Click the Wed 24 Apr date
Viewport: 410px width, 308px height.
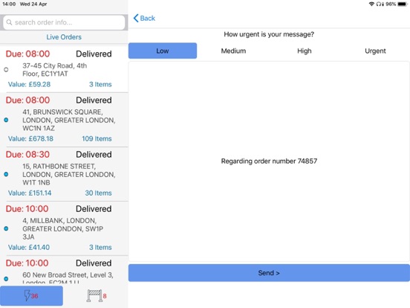(x=33, y=4)
